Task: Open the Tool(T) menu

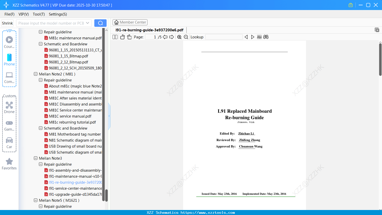Action: click(39, 14)
